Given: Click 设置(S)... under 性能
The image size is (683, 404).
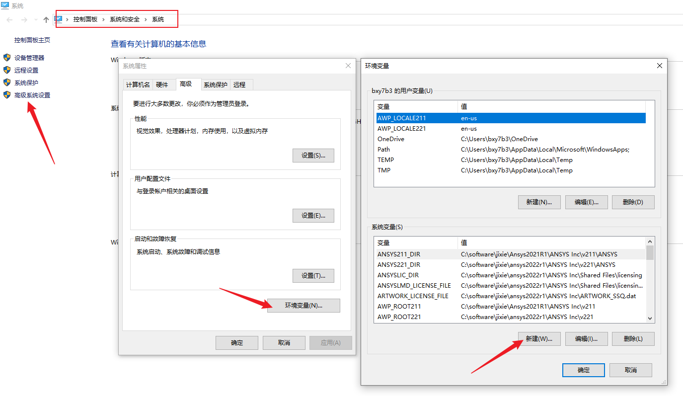Looking at the screenshot, I should [x=313, y=156].
